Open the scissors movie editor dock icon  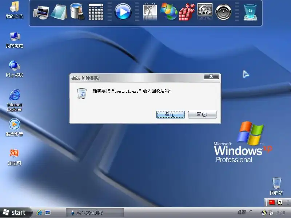click(150, 12)
